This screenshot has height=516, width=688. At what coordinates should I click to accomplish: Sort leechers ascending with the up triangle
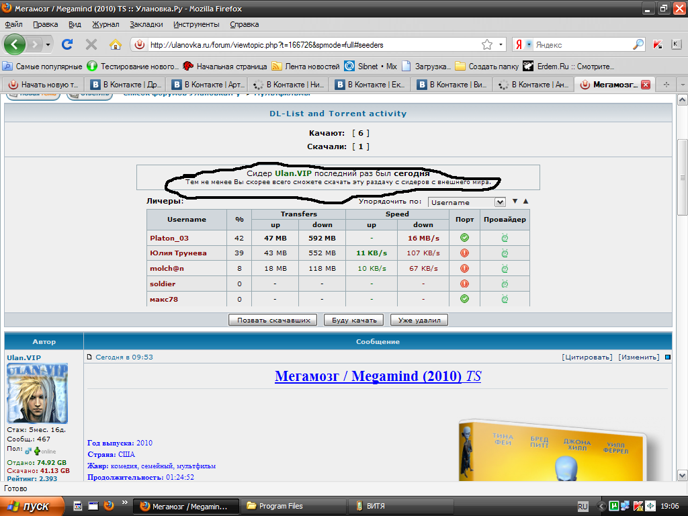point(525,202)
